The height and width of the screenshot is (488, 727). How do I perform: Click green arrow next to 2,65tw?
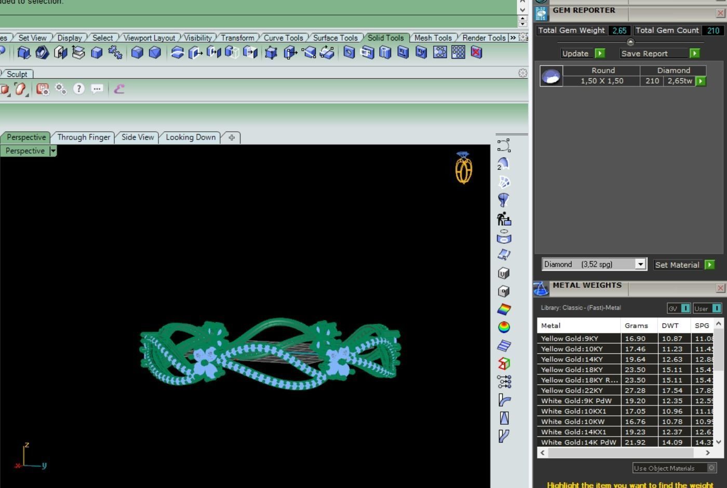pyautogui.click(x=701, y=81)
